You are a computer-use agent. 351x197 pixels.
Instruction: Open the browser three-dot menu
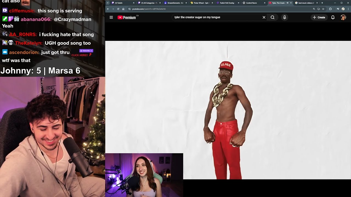coord(348,9)
